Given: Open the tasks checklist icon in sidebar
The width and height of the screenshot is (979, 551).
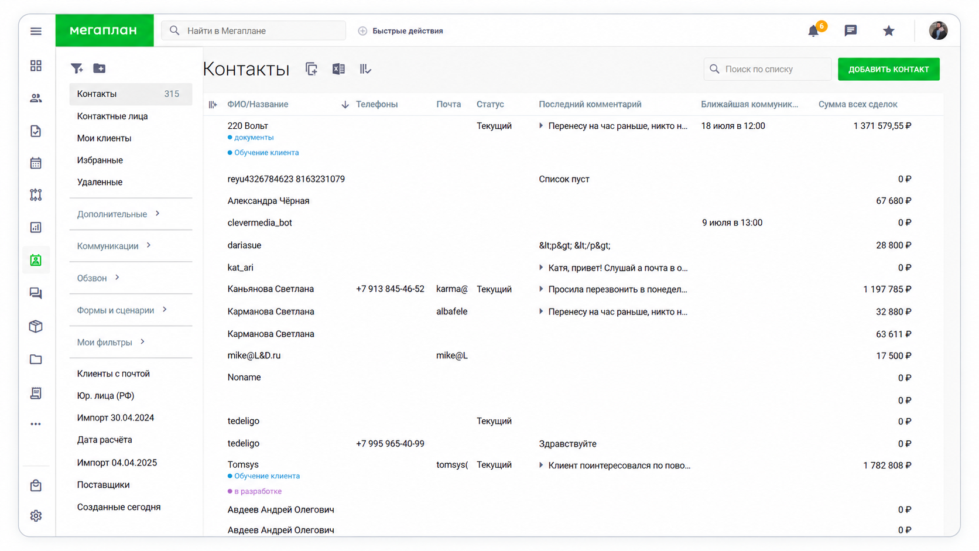Looking at the screenshot, I should pos(36,131).
